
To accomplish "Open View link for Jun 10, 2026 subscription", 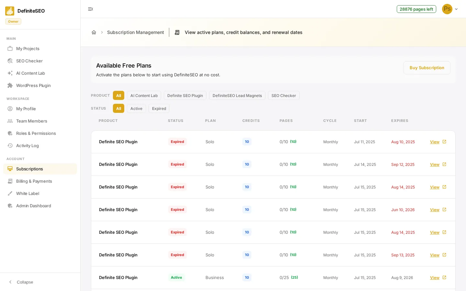I will [435, 210].
